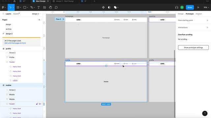Select the Text tool
The height and width of the screenshot is (118, 211).
pyautogui.click(x=39, y=8)
